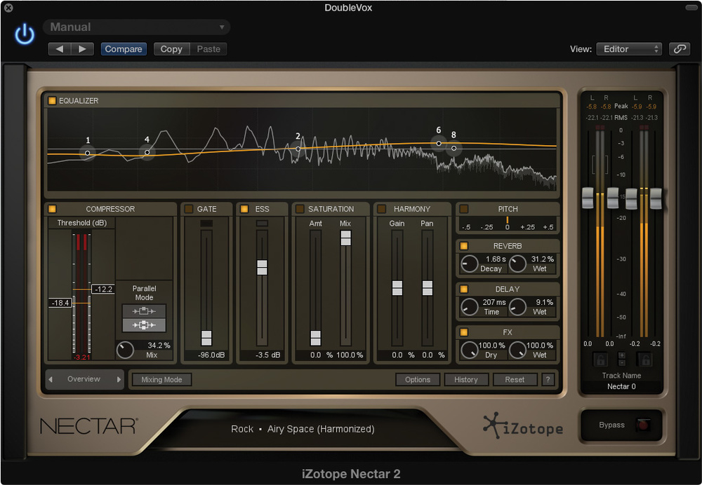Click the Track Name field showing Nectar 0
Viewport: 702px width, 485px height.
(621, 387)
